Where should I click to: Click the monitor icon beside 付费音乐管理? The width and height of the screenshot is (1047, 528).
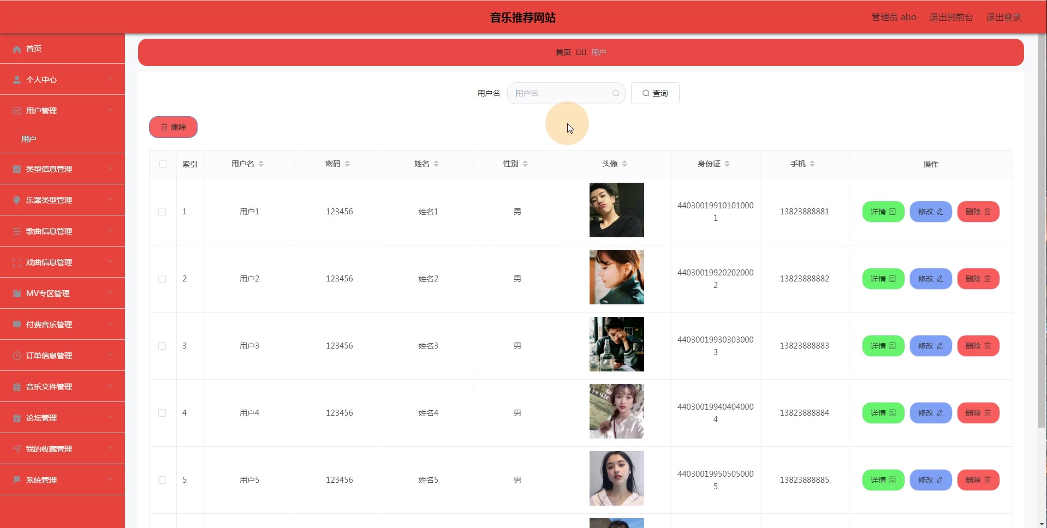[x=17, y=325]
